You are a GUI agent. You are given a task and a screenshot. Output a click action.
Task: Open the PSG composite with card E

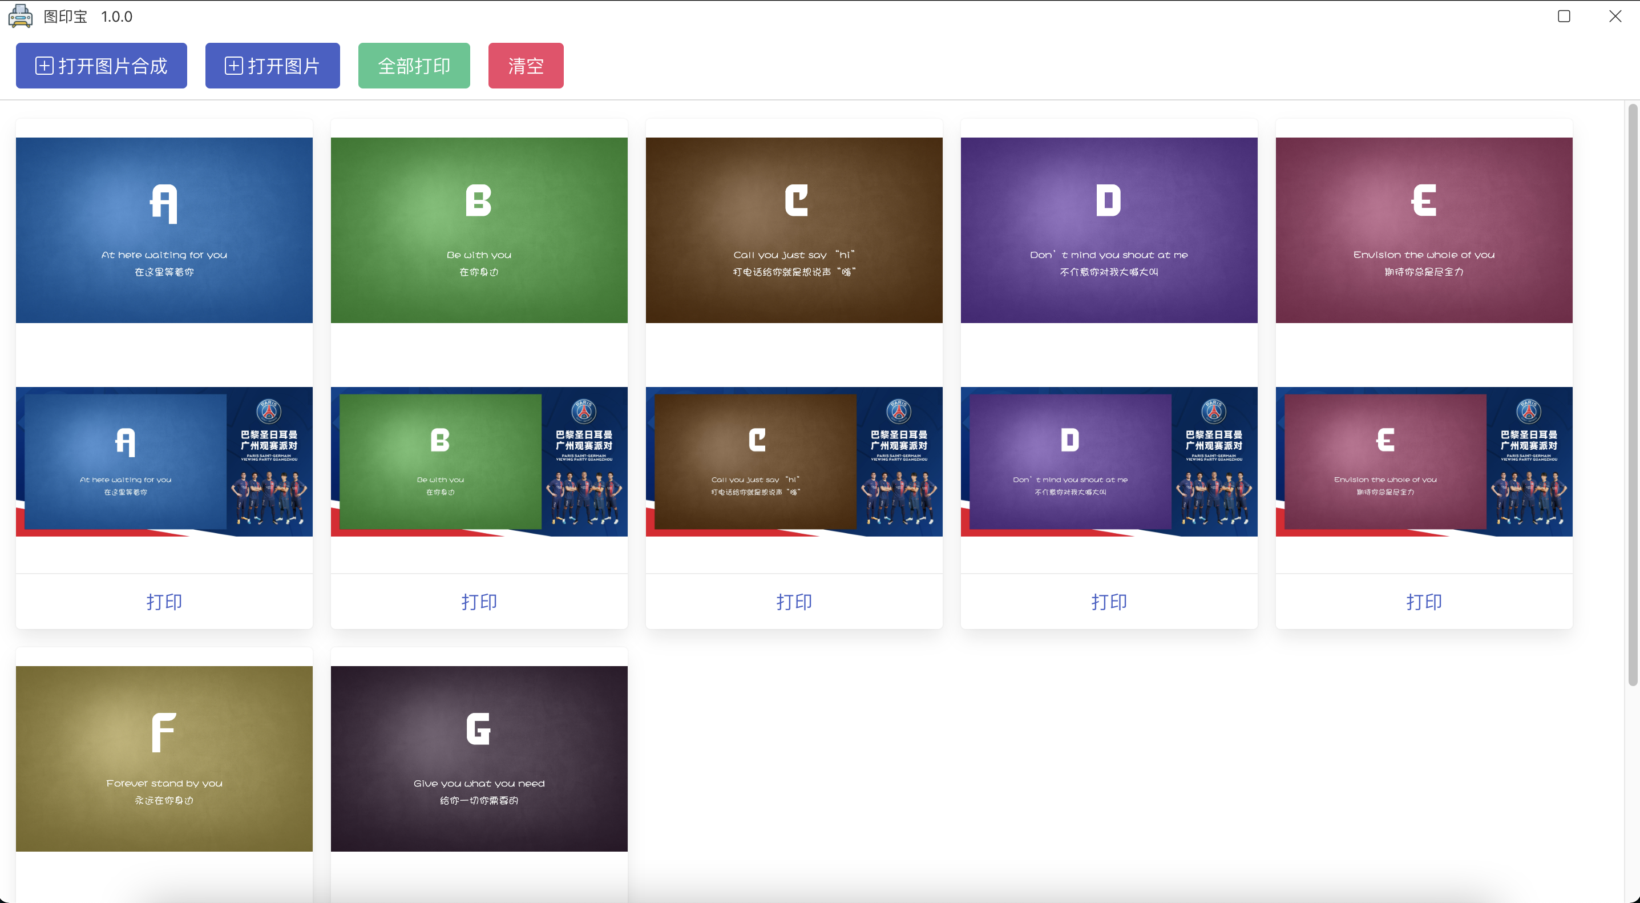(1424, 462)
